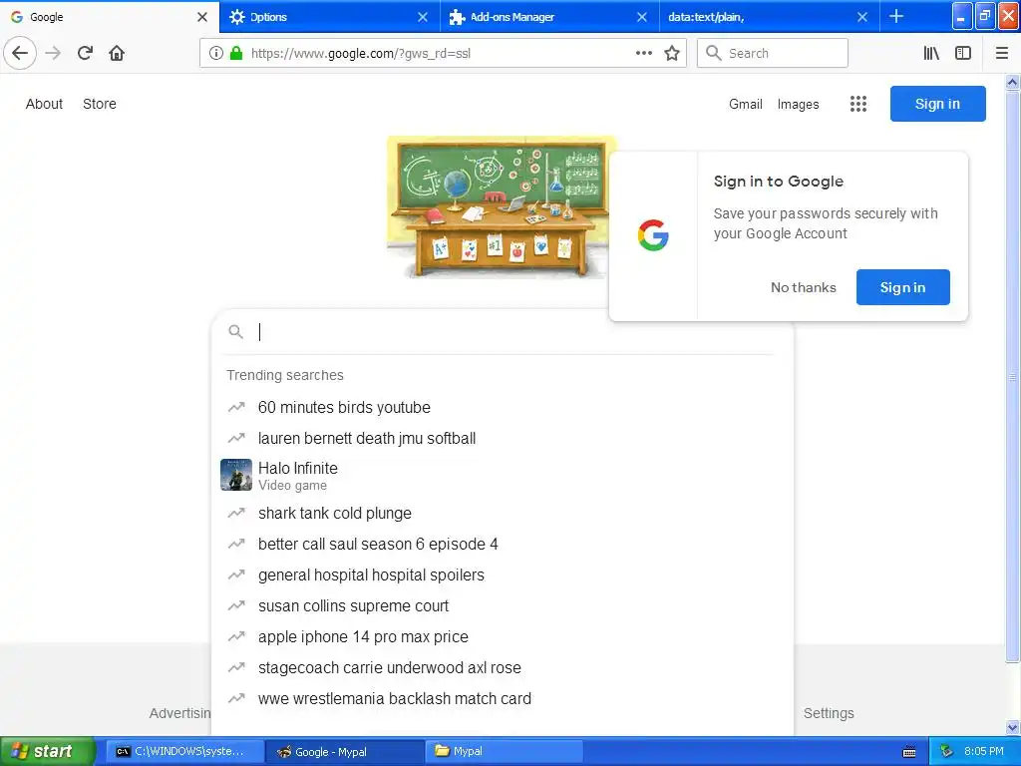This screenshot has width=1021, height=766.
Task: Click the forward navigation arrow
Action: (x=54, y=53)
